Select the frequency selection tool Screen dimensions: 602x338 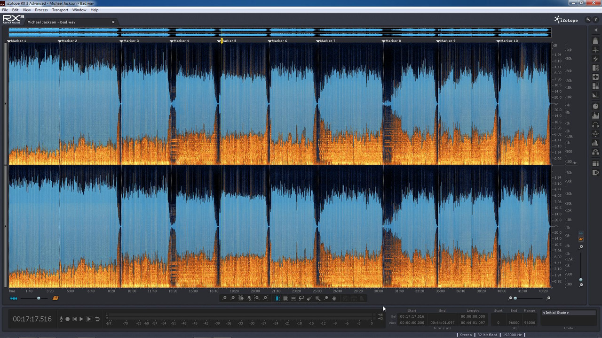coord(293,298)
